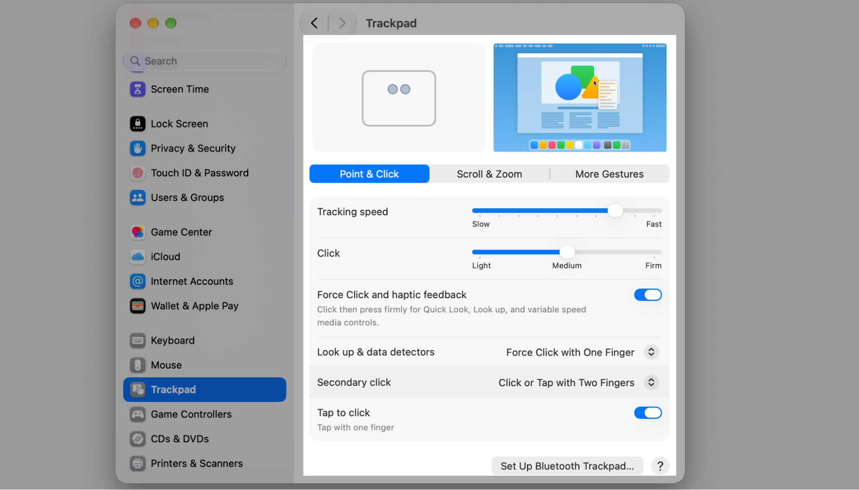
Task: Click the Game Controllers label
Action: click(191, 414)
